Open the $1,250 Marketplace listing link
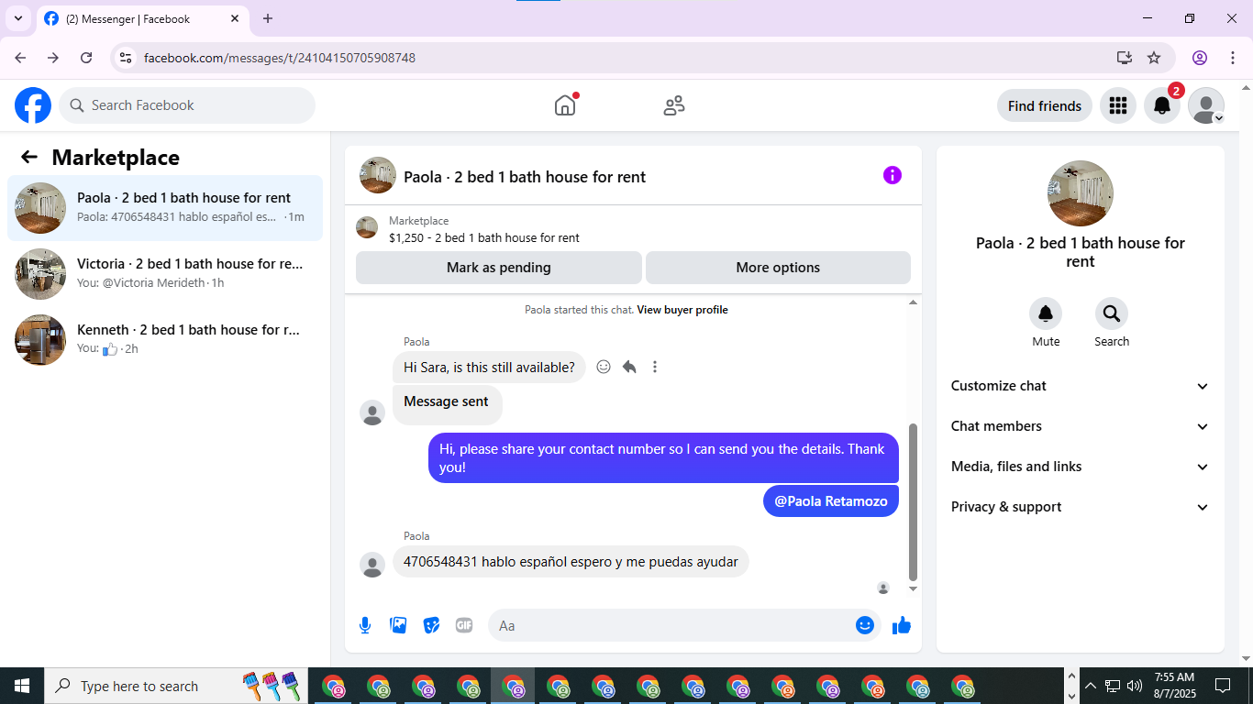Screen dimensions: 1253x704 484,237
